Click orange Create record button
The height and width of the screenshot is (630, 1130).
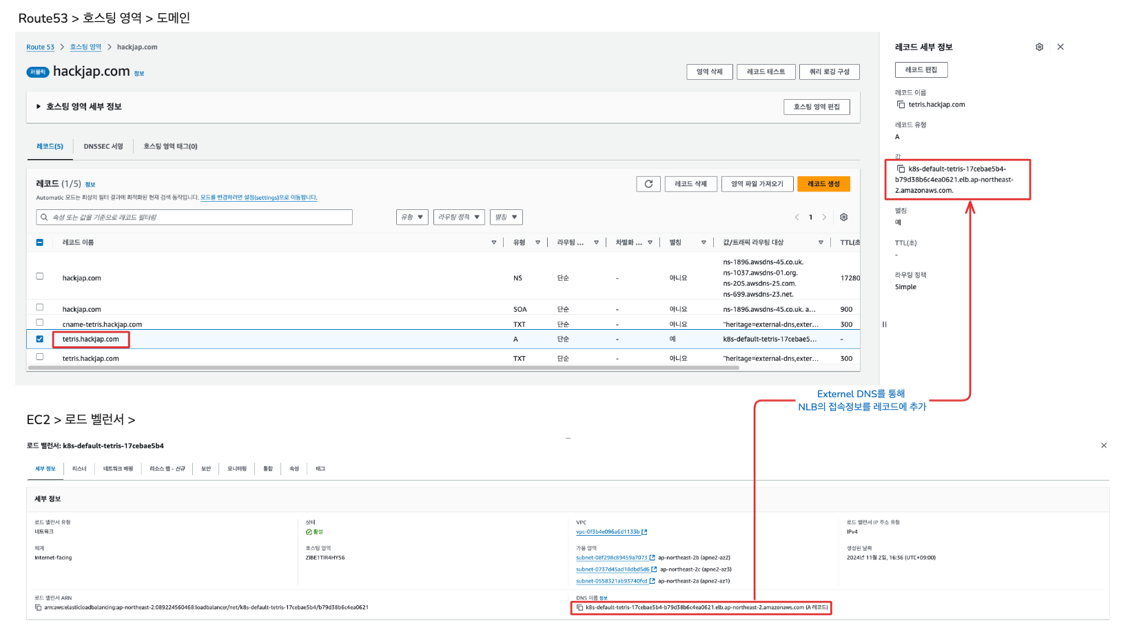[x=823, y=184]
